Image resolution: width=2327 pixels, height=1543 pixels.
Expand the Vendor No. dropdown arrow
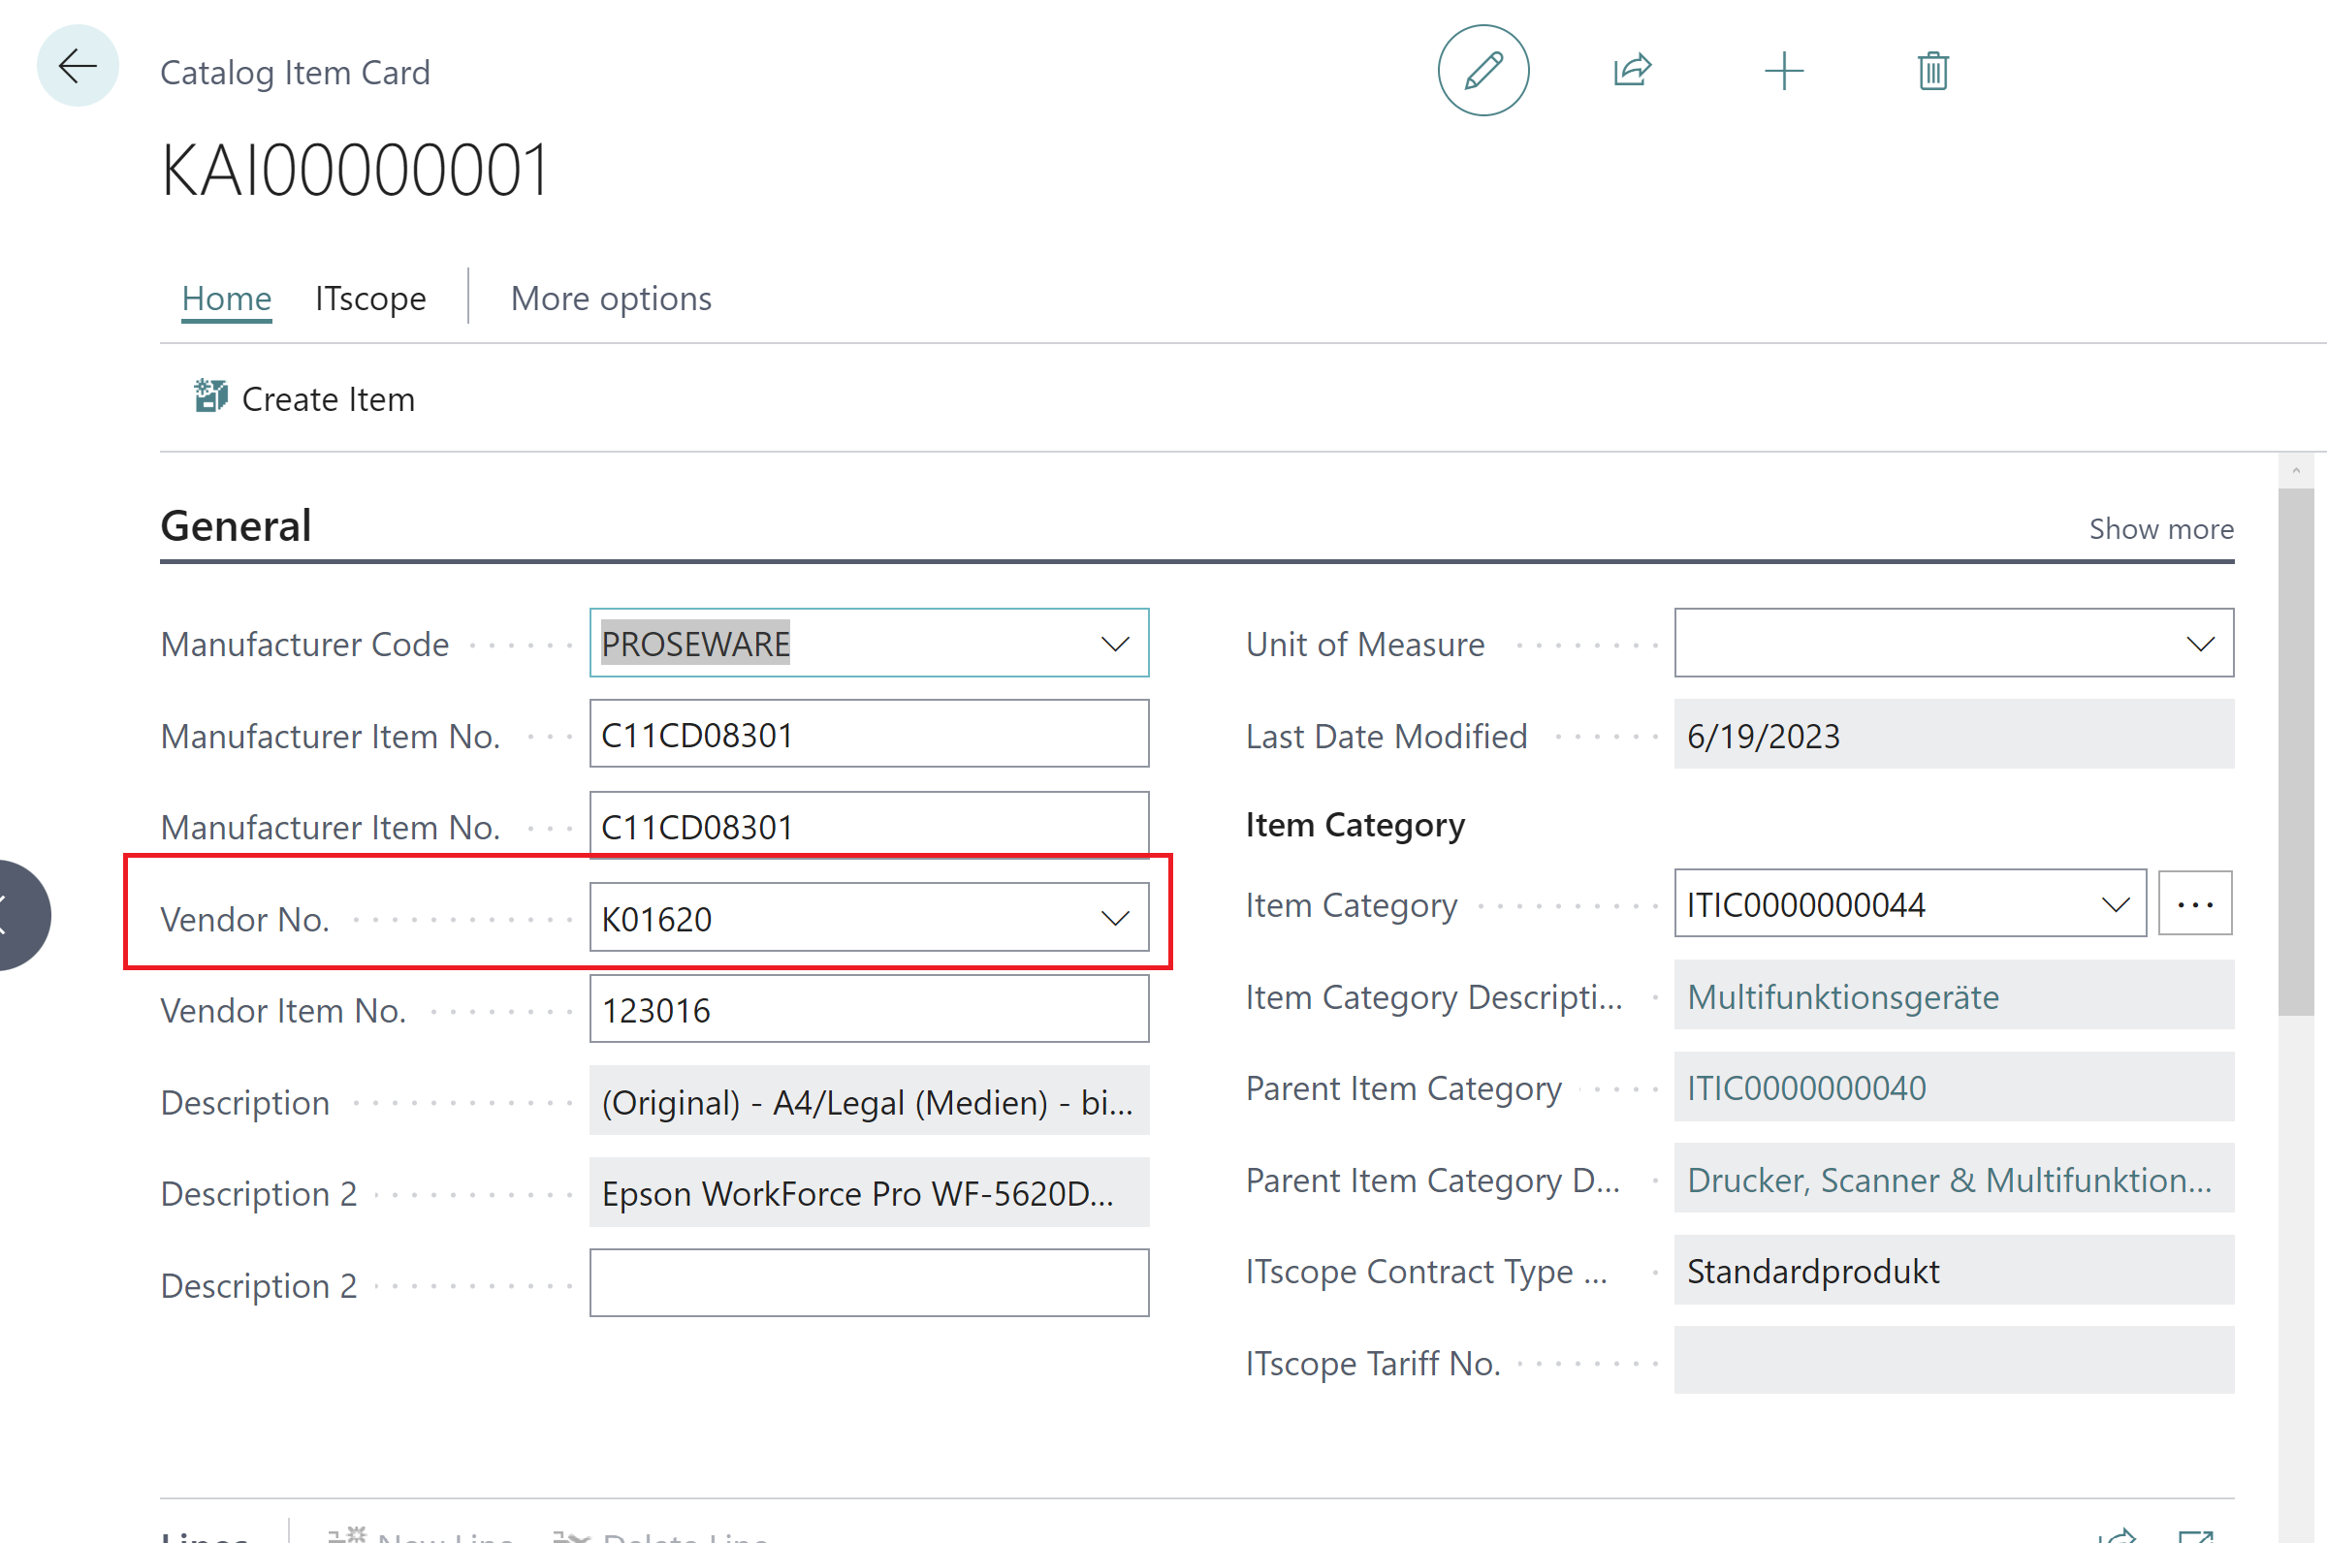tap(1114, 918)
